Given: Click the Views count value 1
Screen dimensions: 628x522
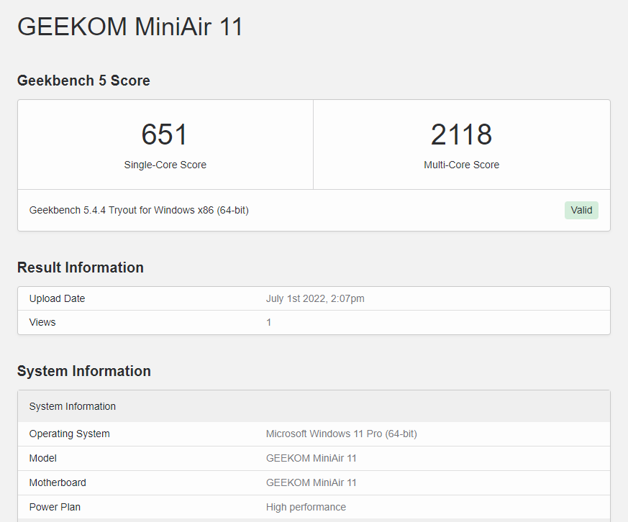Looking at the screenshot, I should tap(269, 322).
